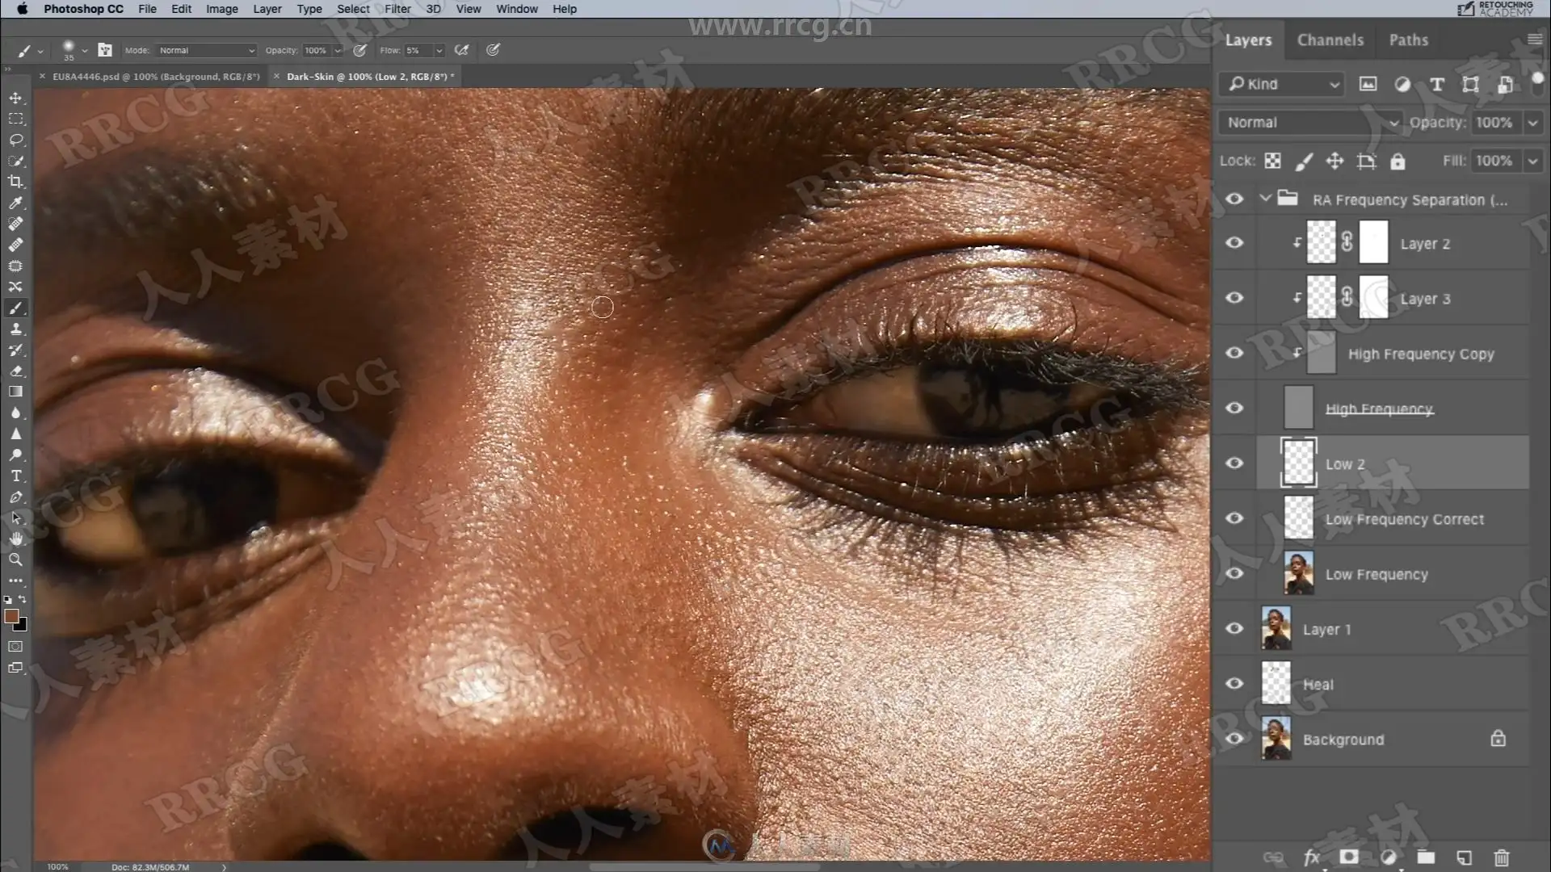The image size is (1551, 872).
Task: Select the Horizontal Type tool
Action: [15, 476]
